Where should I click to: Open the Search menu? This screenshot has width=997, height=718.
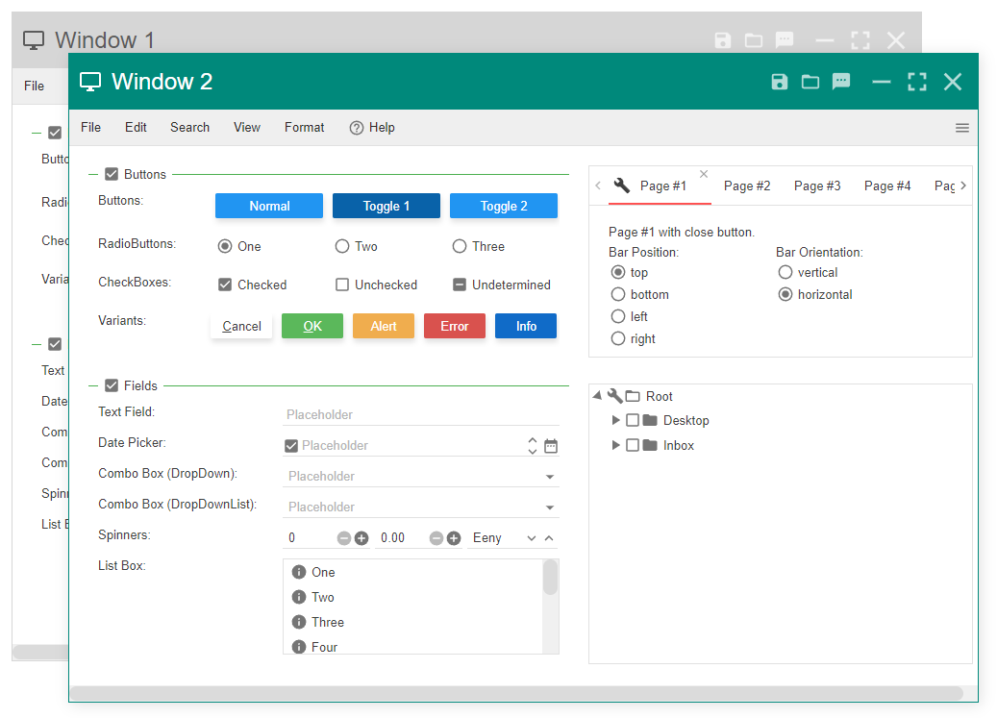coord(189,127)
